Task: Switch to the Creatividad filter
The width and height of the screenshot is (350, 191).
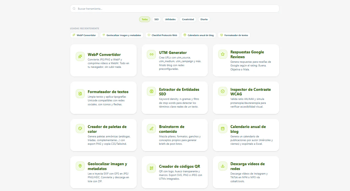Action: (188, 19)
